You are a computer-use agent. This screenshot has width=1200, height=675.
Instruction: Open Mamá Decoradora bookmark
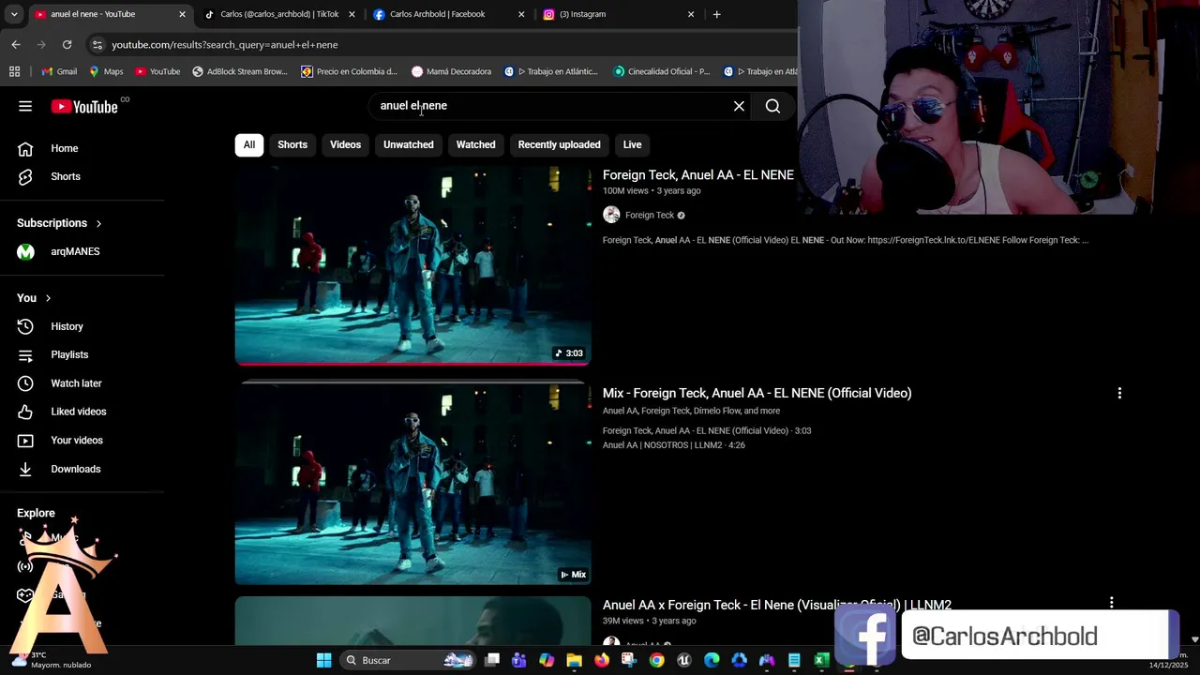click(451, 71)
